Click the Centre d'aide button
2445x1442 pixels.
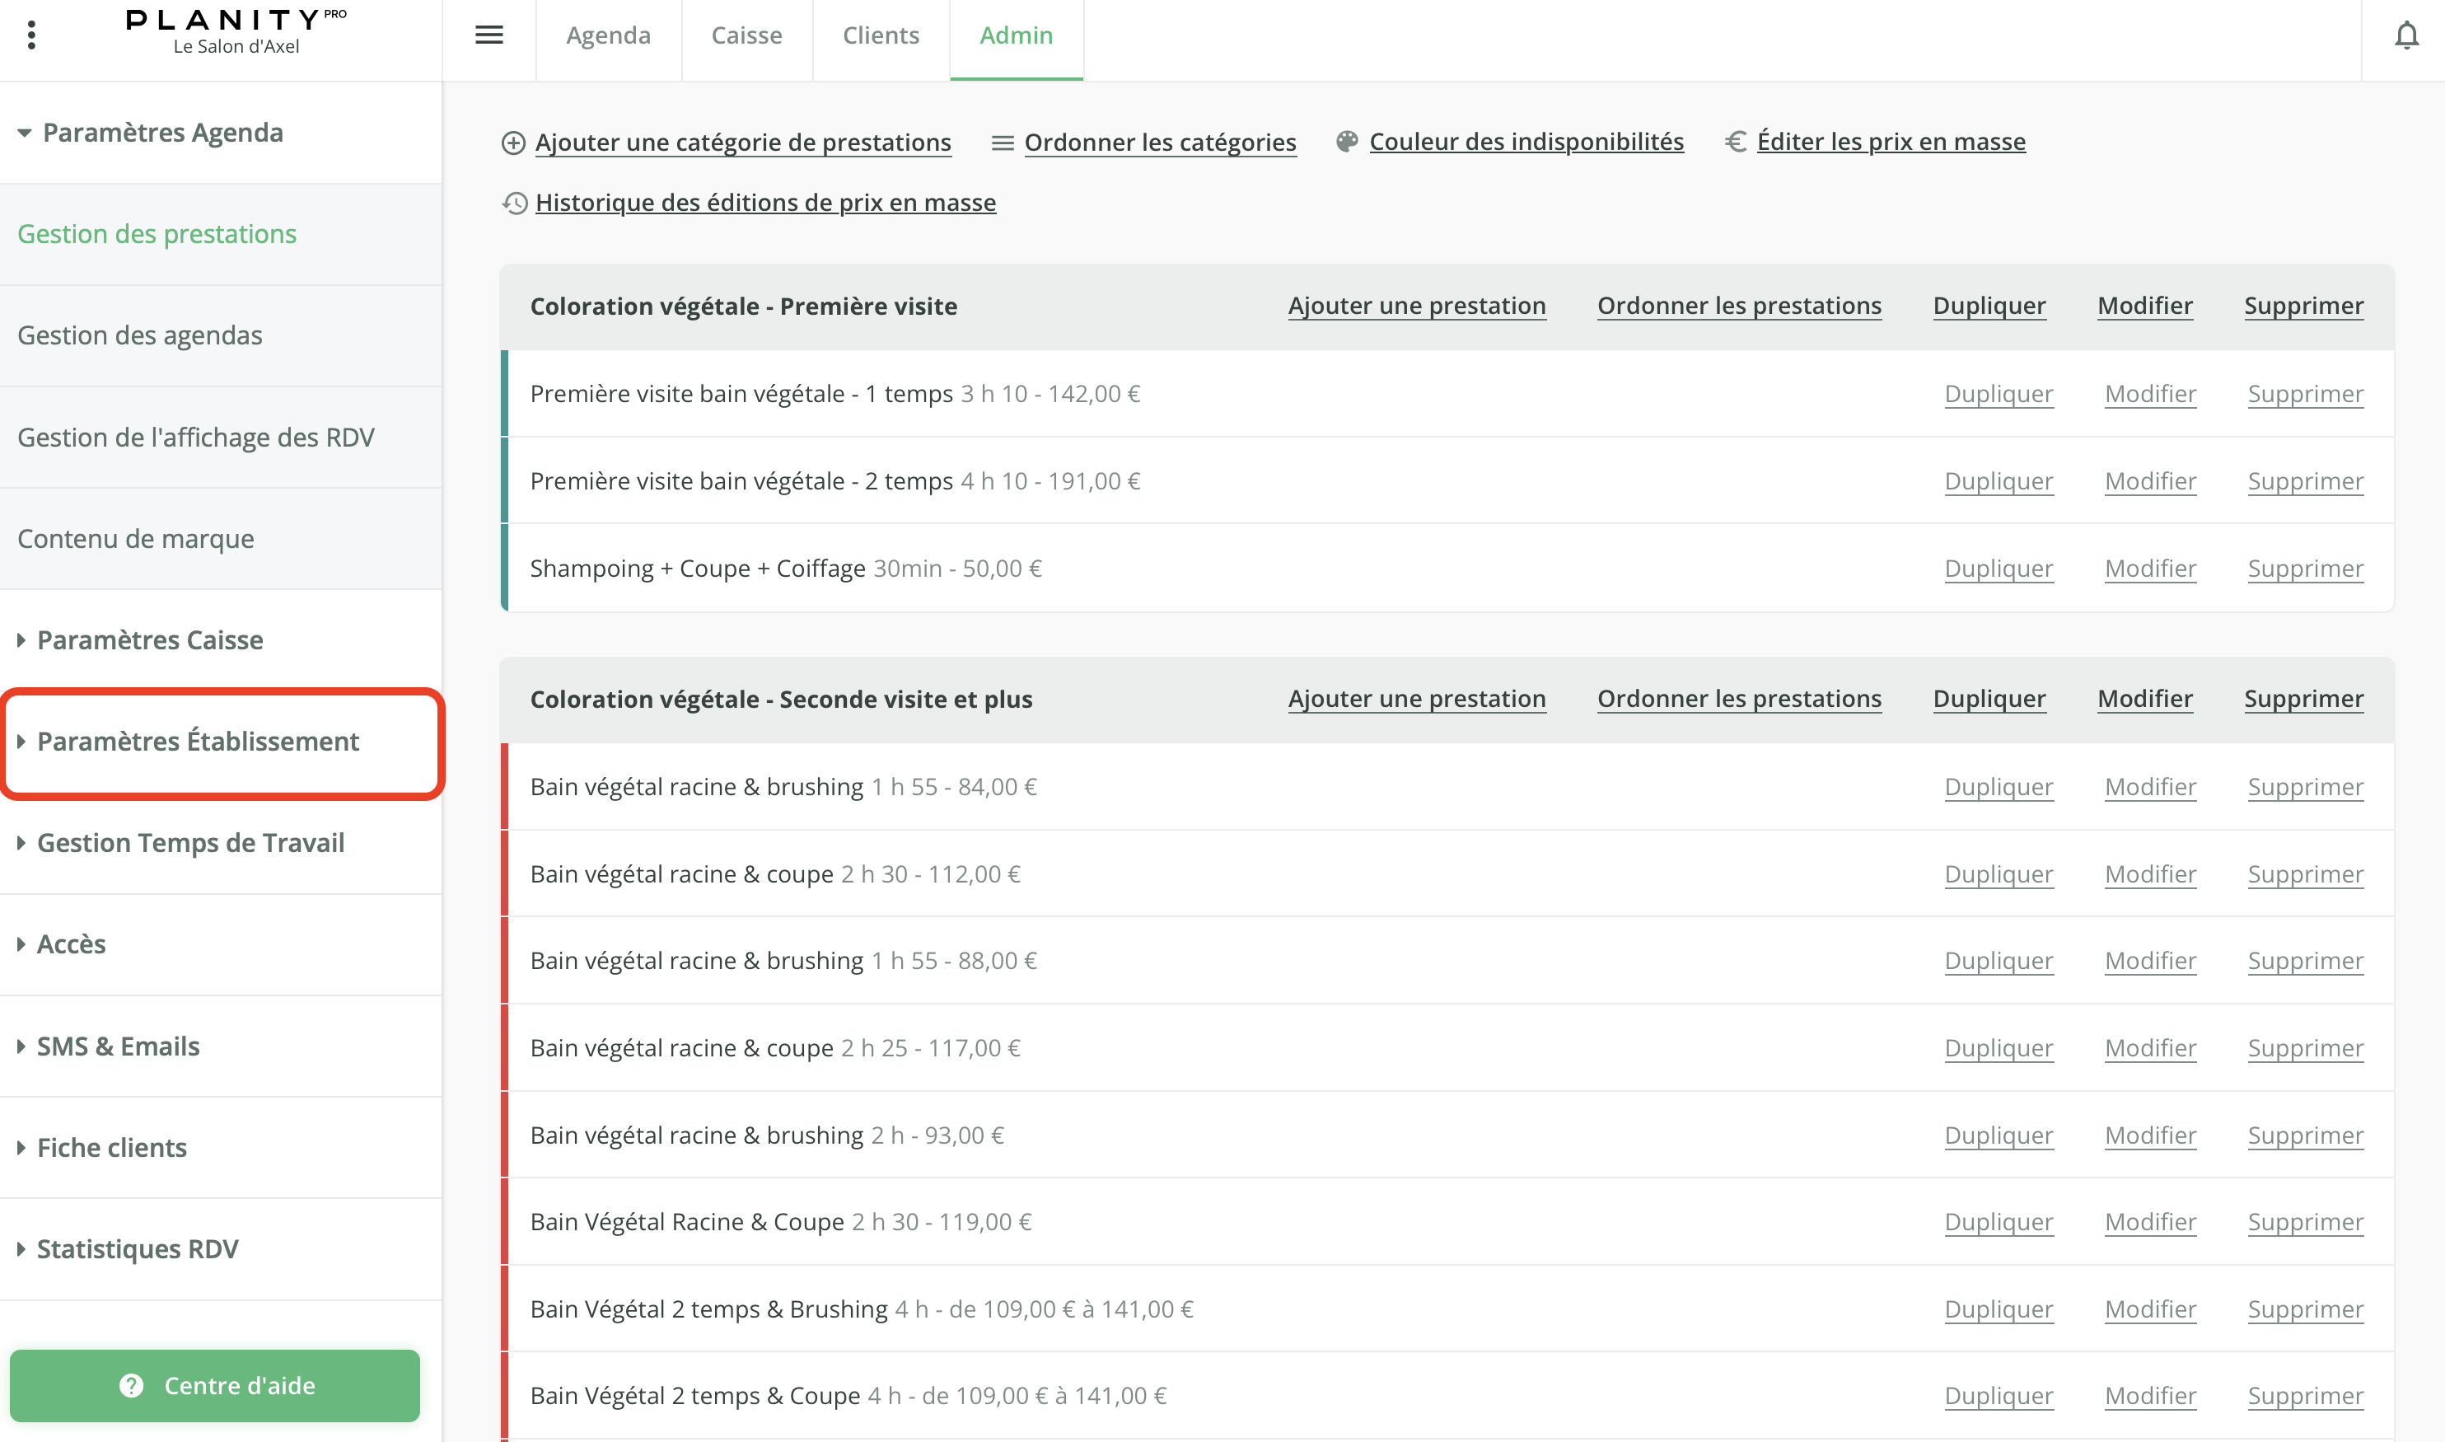point(215,1384)
